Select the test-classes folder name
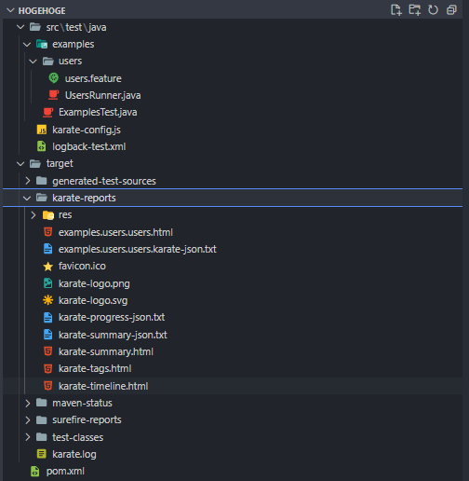Viewport: 469px width, 481px height. click(77, 437)
